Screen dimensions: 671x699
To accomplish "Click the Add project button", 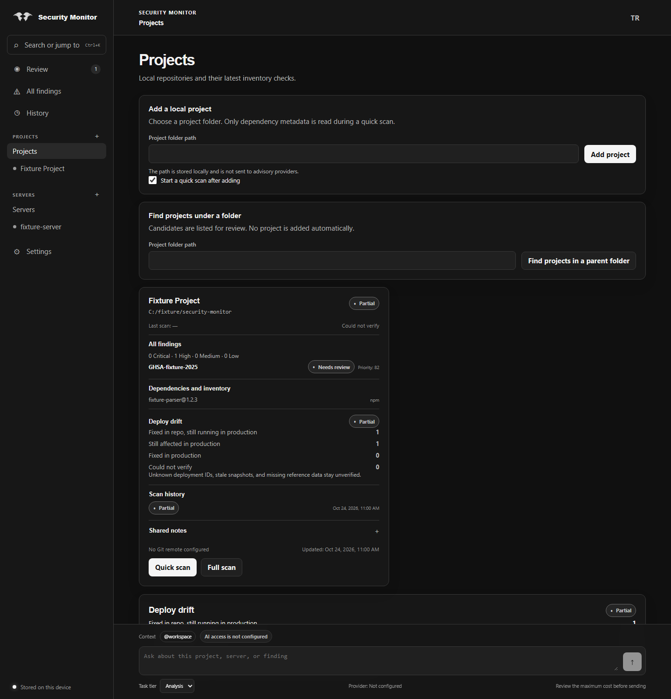I will pos(610,154).
